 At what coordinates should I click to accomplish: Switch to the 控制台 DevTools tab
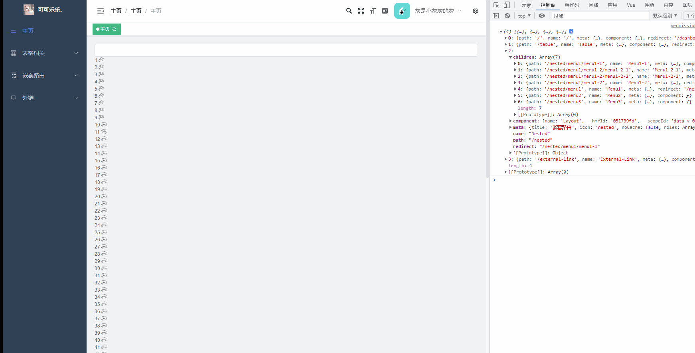[548, 5]
